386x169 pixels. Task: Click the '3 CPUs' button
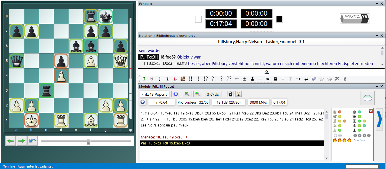click(213, 94)
